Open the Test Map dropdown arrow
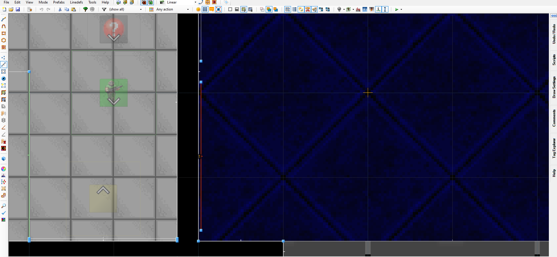 pos(401,9)
